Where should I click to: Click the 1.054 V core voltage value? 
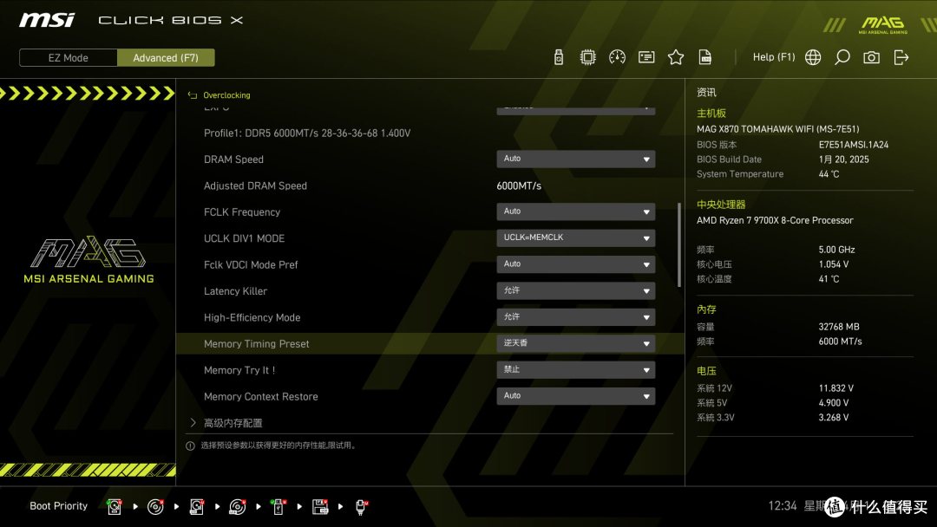tap(833, 263)
